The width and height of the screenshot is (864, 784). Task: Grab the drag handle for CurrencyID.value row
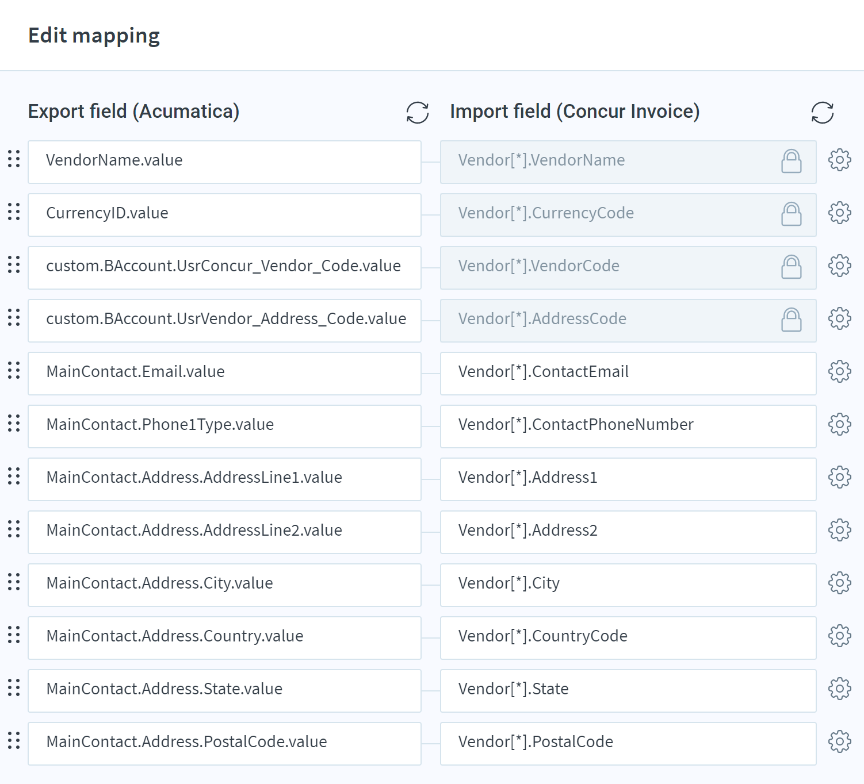pos(14,212)
